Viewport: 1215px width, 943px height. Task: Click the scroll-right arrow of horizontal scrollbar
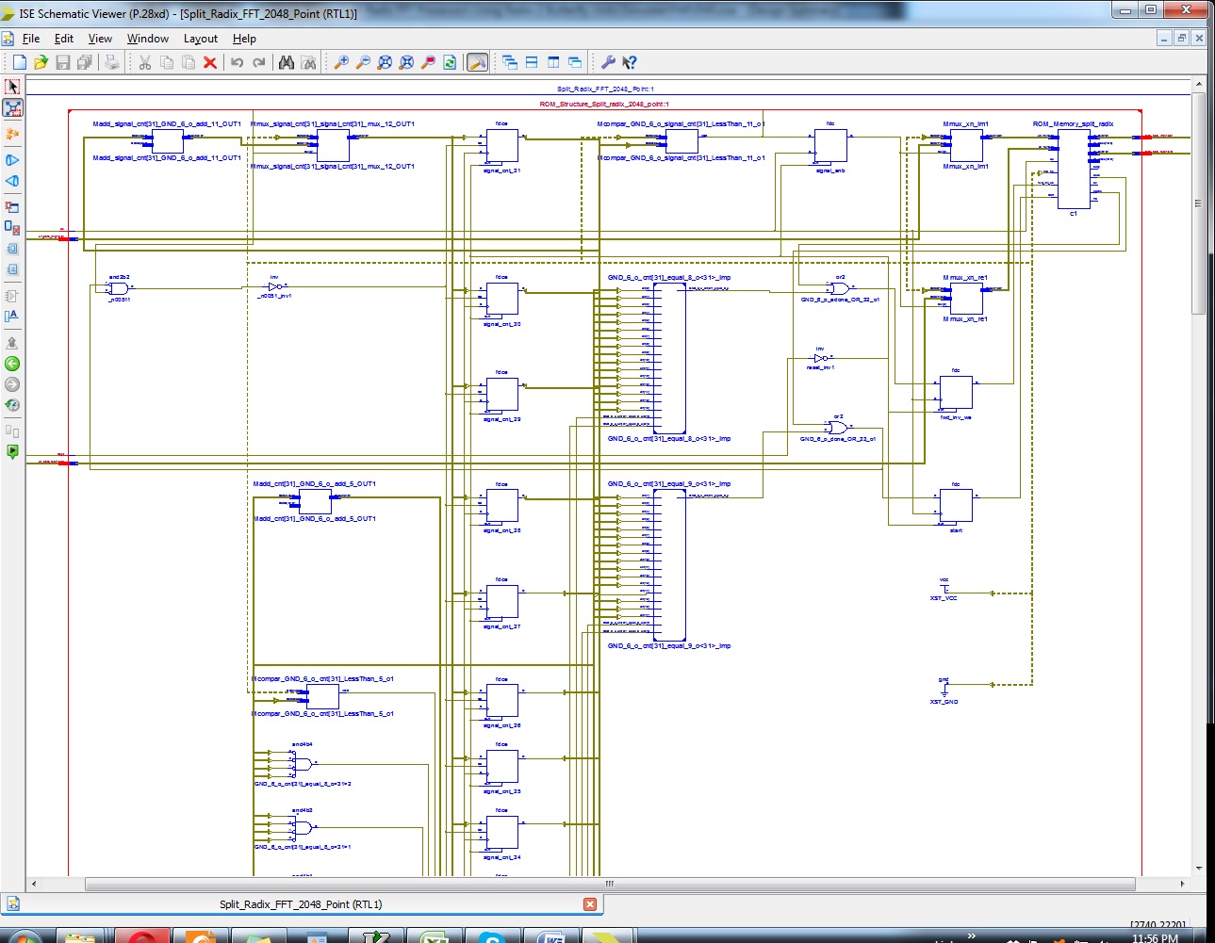click(1182, 884)
